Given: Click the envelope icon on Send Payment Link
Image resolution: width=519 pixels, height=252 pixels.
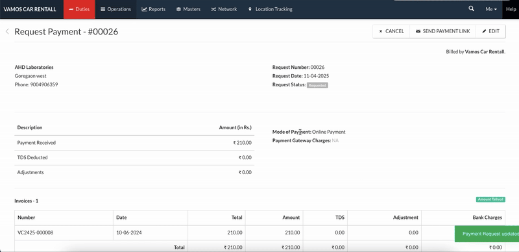Looking at the screenshot, I should (x=418, y=31).
